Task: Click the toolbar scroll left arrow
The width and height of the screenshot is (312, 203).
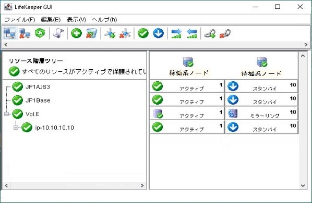Action: pos(6,45)
